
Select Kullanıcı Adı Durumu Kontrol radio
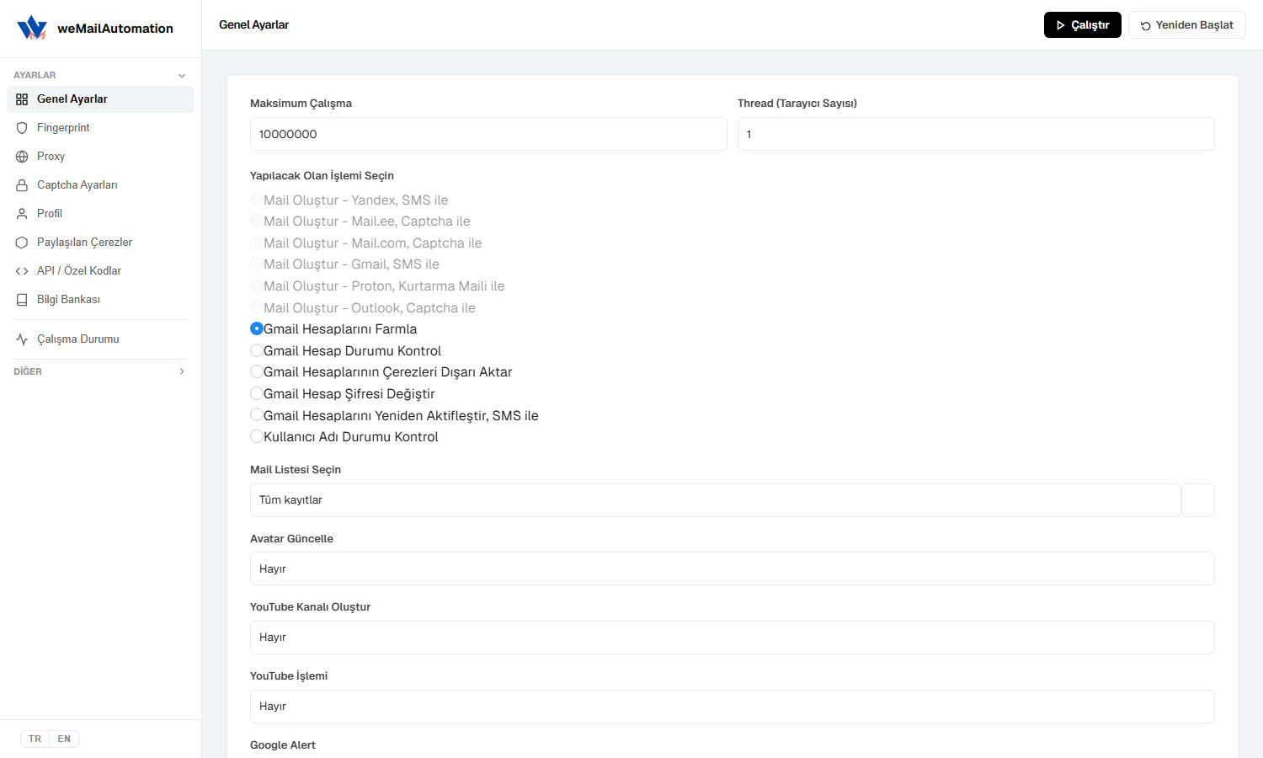[257, 436]
